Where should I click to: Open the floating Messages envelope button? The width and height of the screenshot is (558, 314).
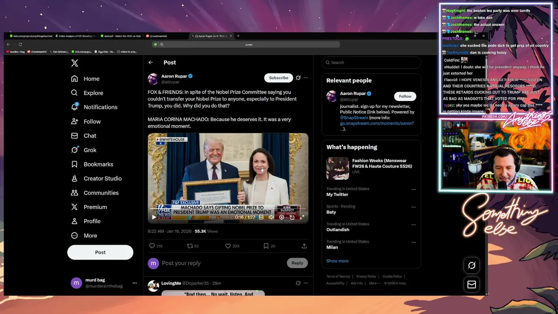(x=471, y=284)
